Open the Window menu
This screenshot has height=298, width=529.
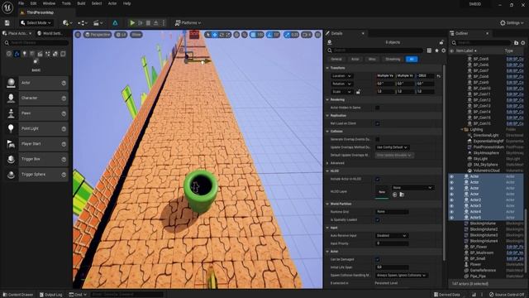(49, 3)
